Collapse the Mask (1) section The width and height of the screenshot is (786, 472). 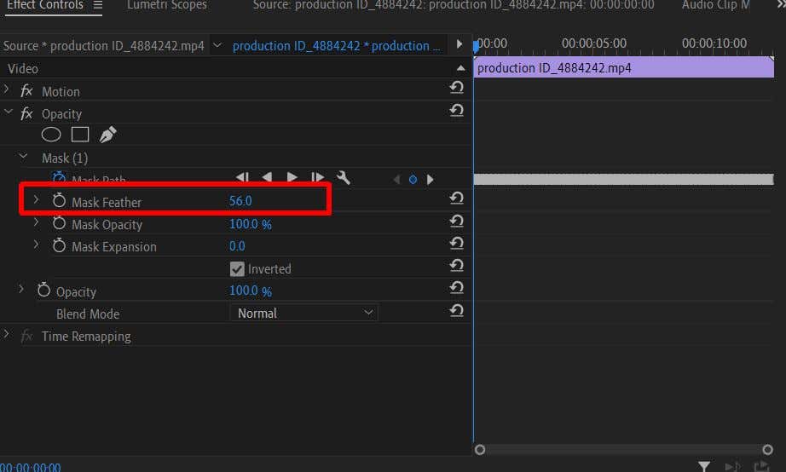[24, 158]
